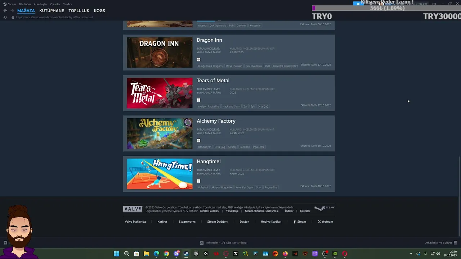Go forward with the Steam forward arrow
The height and width of the screenshot is (259, 461).
point(12,11)
